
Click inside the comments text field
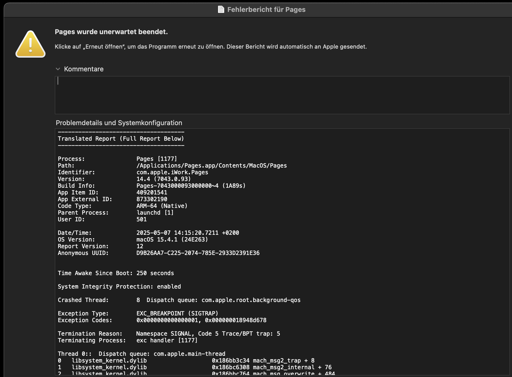click(x=282, y=95)
